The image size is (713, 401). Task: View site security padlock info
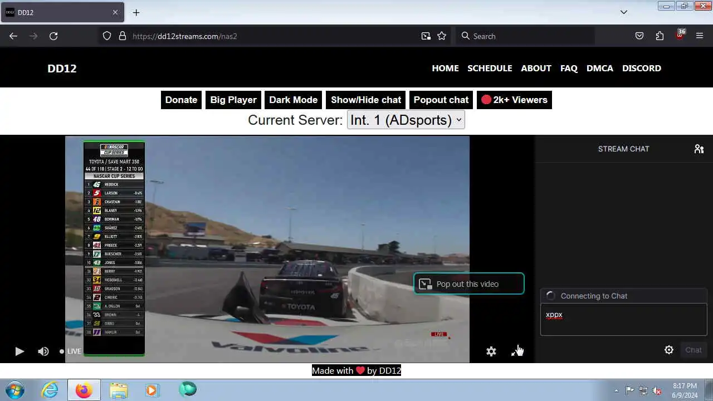(x=123, y=36)
